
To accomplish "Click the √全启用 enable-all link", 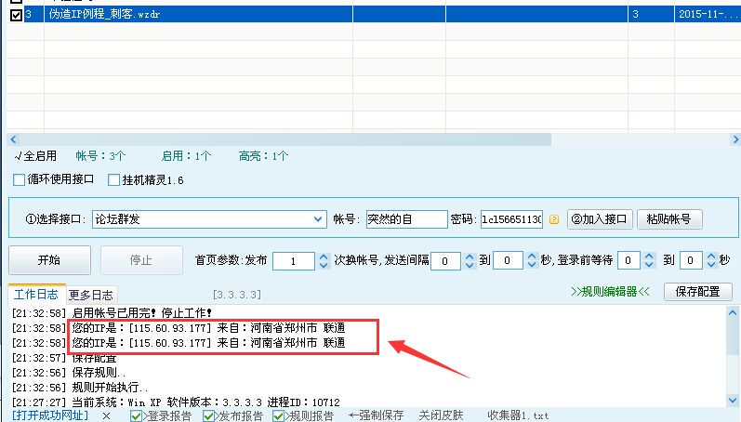I will pyautogui.click(x=35, y=156).
